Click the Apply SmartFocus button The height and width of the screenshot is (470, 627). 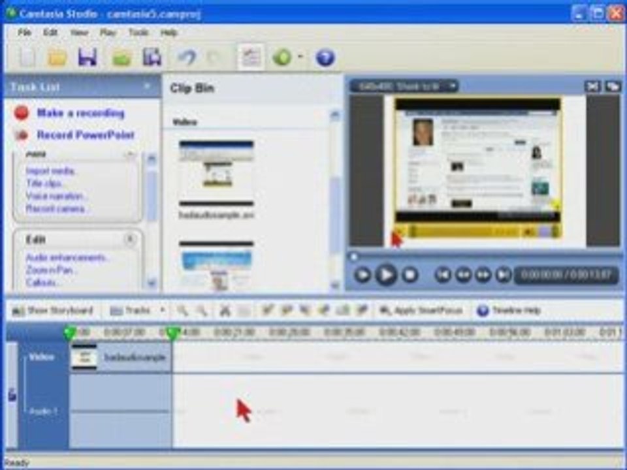click(421, 311)
